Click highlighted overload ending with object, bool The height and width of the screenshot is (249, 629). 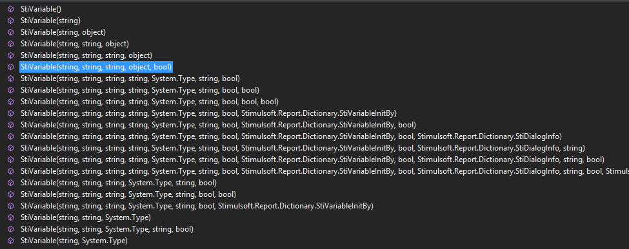[96, 66]
